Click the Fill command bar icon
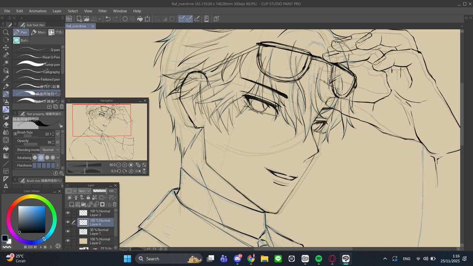The height and width of the screenshot is (266, 473). pos(140,19)
